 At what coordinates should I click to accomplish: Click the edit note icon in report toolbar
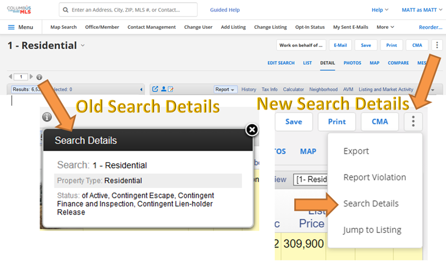coord(171,89)
